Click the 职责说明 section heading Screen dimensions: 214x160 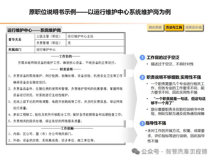65,69
